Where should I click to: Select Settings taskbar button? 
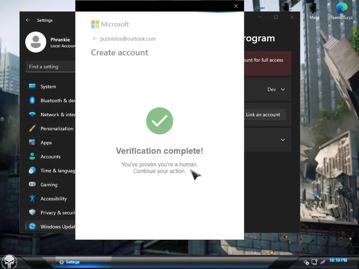(83, 262)
